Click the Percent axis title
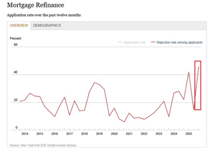214x152 pixels. pos(16,38)
